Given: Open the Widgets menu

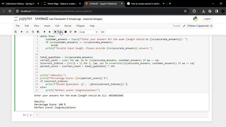Looking at the screenshot, I should 80,26.
